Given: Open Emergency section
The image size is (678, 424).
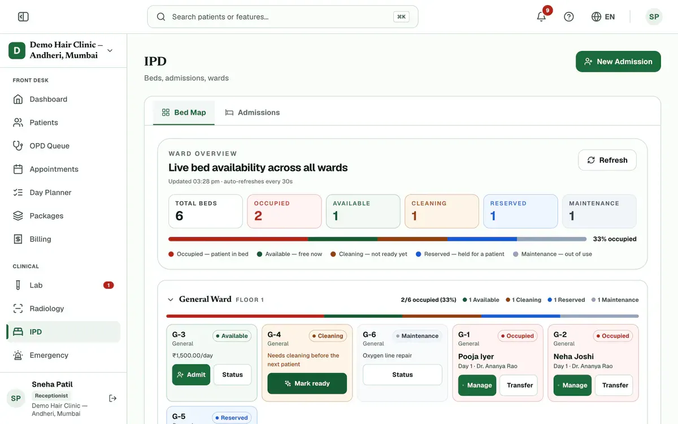Looking at the screenshot, I should 63,355.
